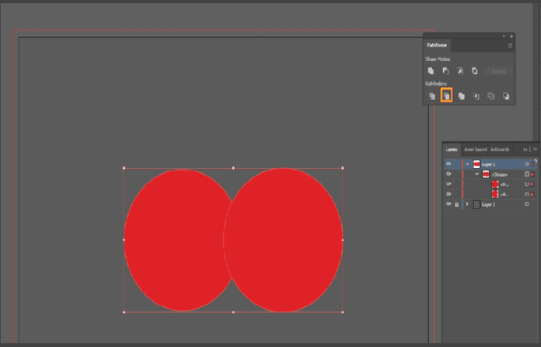The image size is (541, 347).
Task: Expand Layer 1 contents
Action: point(467,204)
